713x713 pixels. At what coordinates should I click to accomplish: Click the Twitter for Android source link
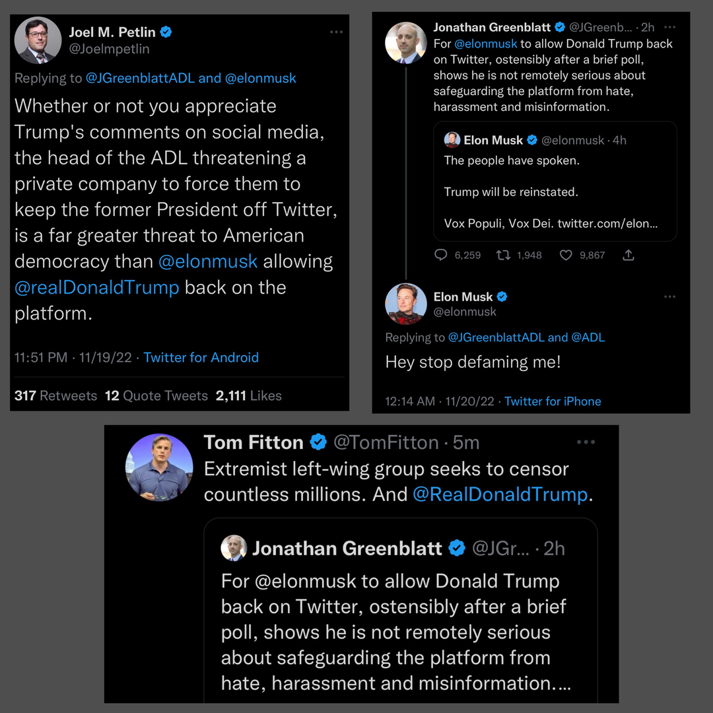[201, 357]
